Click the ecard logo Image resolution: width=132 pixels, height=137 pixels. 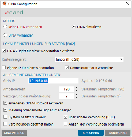pos(14,13)
